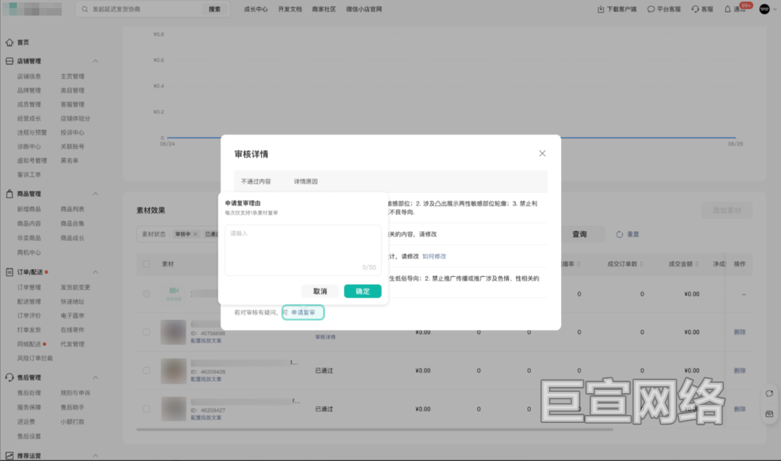Click the 如何修改 link
This screenshot has height=461, width=781.
coord(434,256)
